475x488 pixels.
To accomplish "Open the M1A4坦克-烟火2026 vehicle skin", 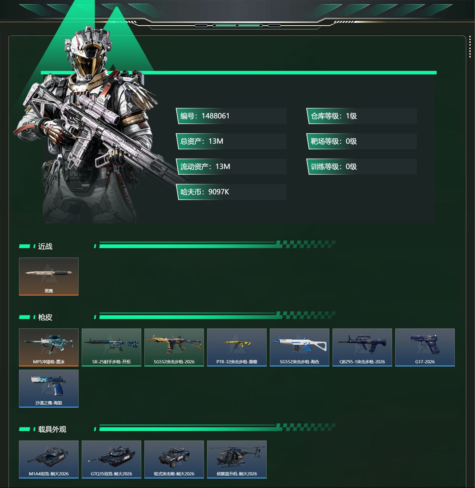I will [x=49, y=460].
